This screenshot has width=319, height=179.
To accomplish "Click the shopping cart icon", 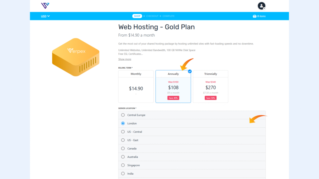I will 254,16.
